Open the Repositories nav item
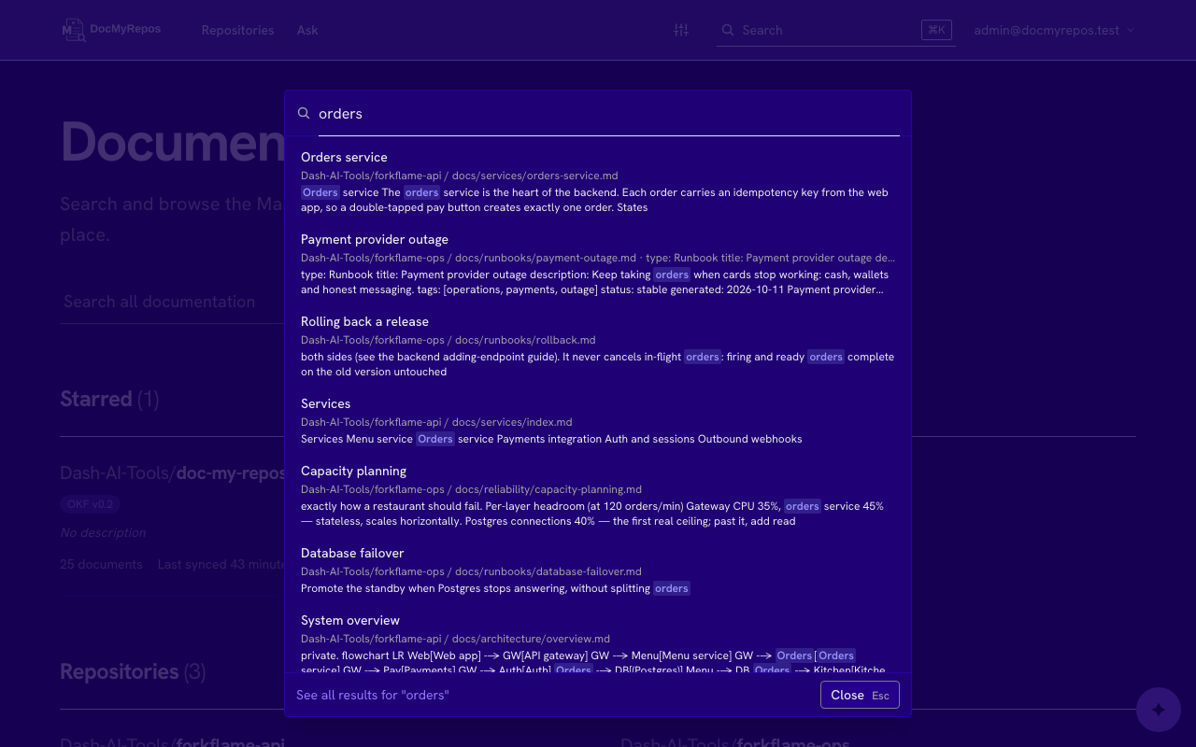This screenshot has height=747, width=1196. [x=237, y=30]
